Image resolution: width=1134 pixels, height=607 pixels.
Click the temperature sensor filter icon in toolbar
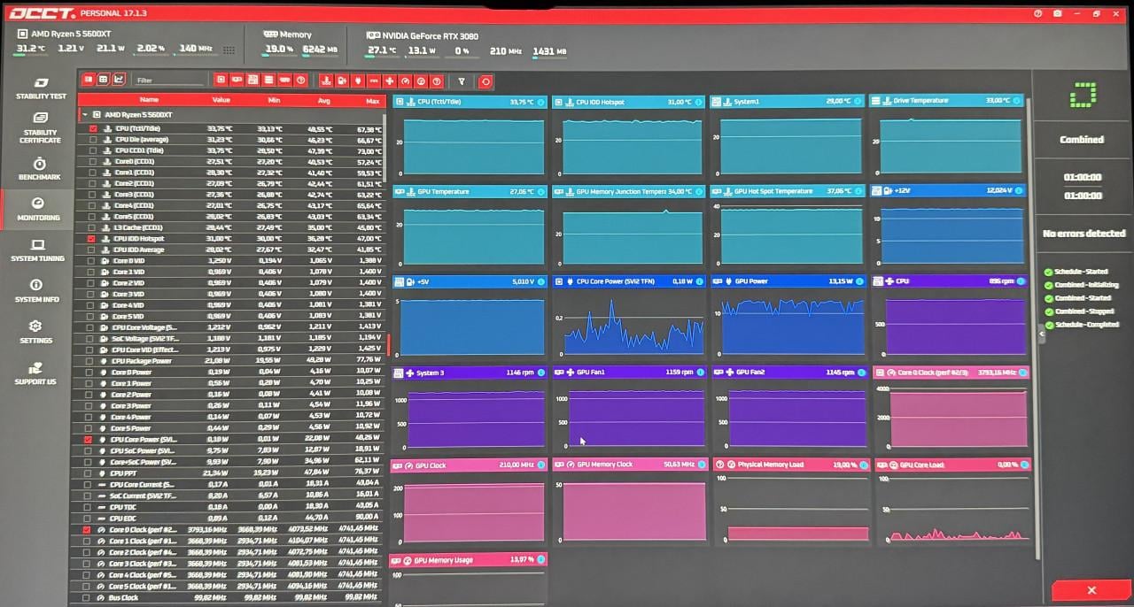325,81
